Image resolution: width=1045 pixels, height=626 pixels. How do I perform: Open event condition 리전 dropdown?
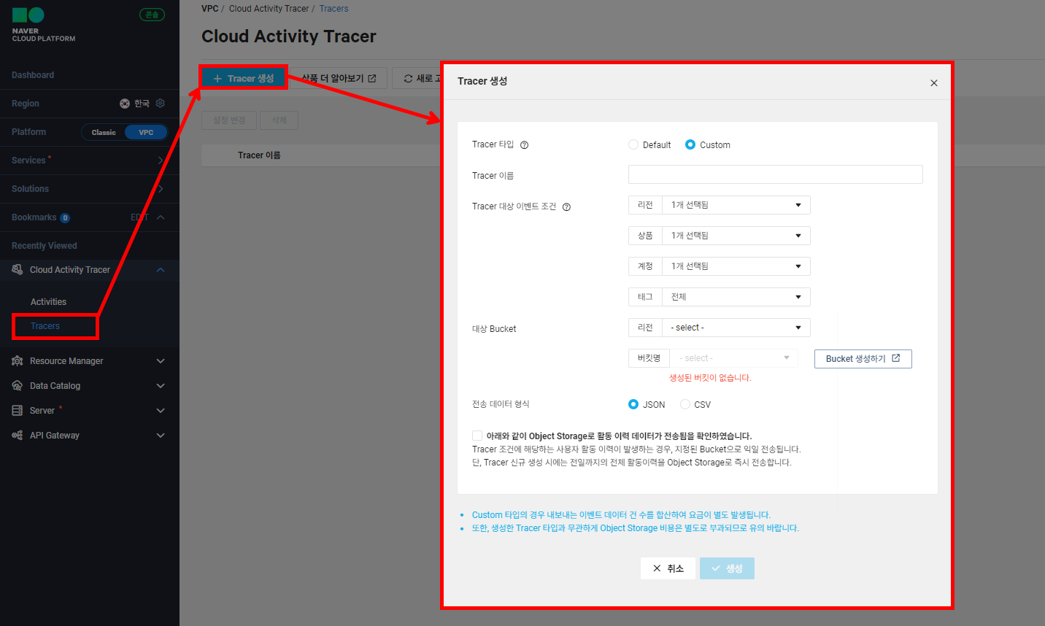[x=736, y=205]
